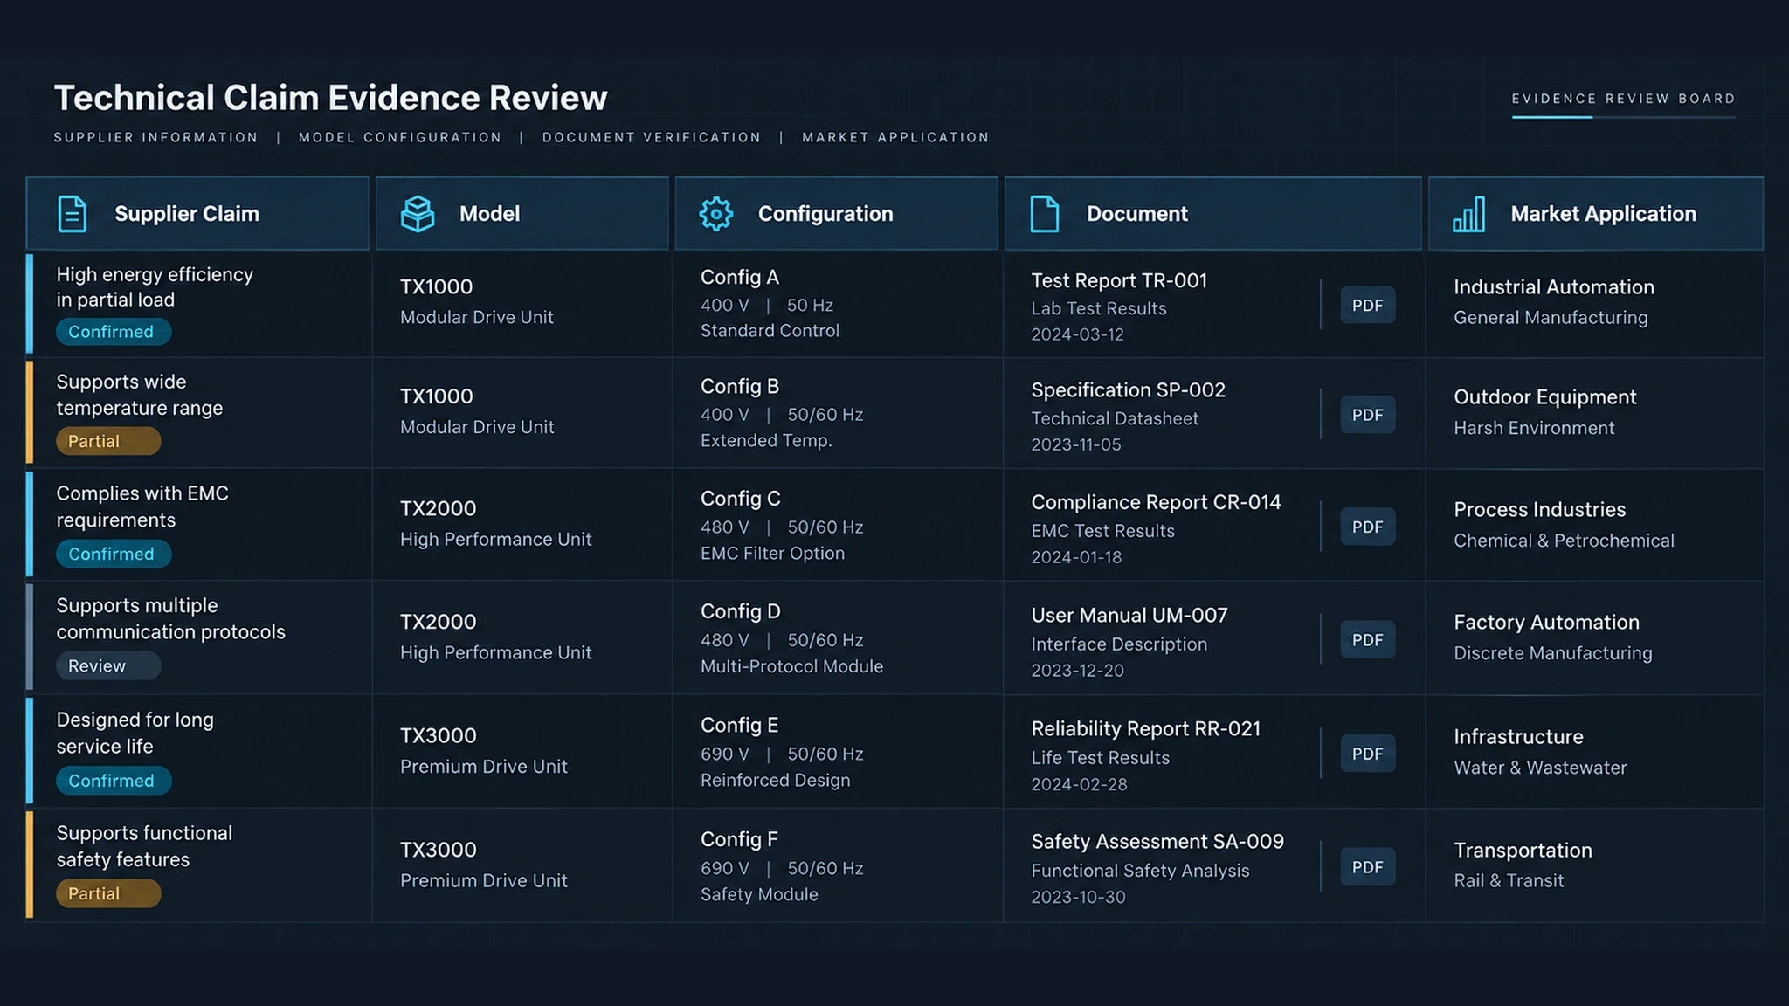Click the Market Application bar chart icon
Viewport: 1789px width, 1006px height.
tap(1469, 214)
